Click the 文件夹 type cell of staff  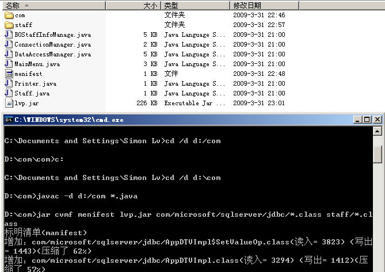[x=174, y=25]
